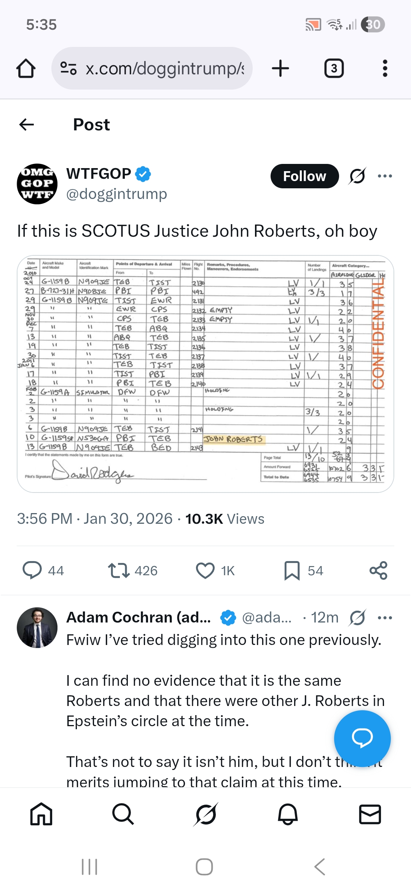Open more options on Adam Cochran's reply
Image resolution: width=411 pixels, height=892 pixels.
click(x=385, y=618)
